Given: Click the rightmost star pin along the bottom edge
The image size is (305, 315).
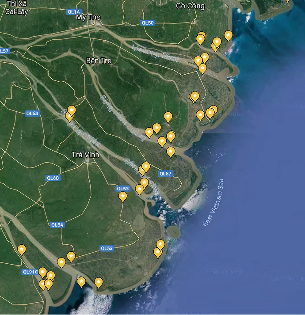Looking at the screenshot, I should tap(99, 282).
